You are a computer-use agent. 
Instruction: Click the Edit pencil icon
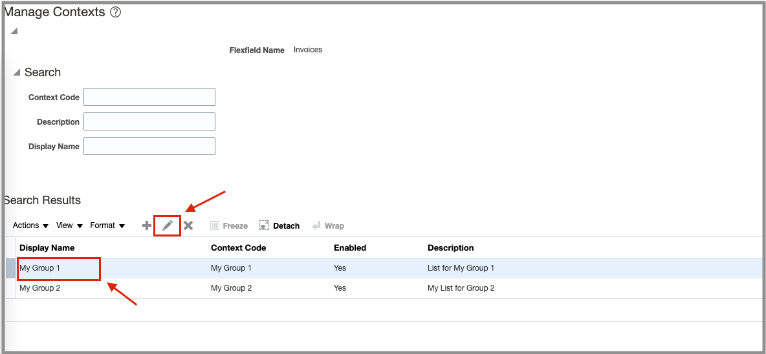[168, 225]
